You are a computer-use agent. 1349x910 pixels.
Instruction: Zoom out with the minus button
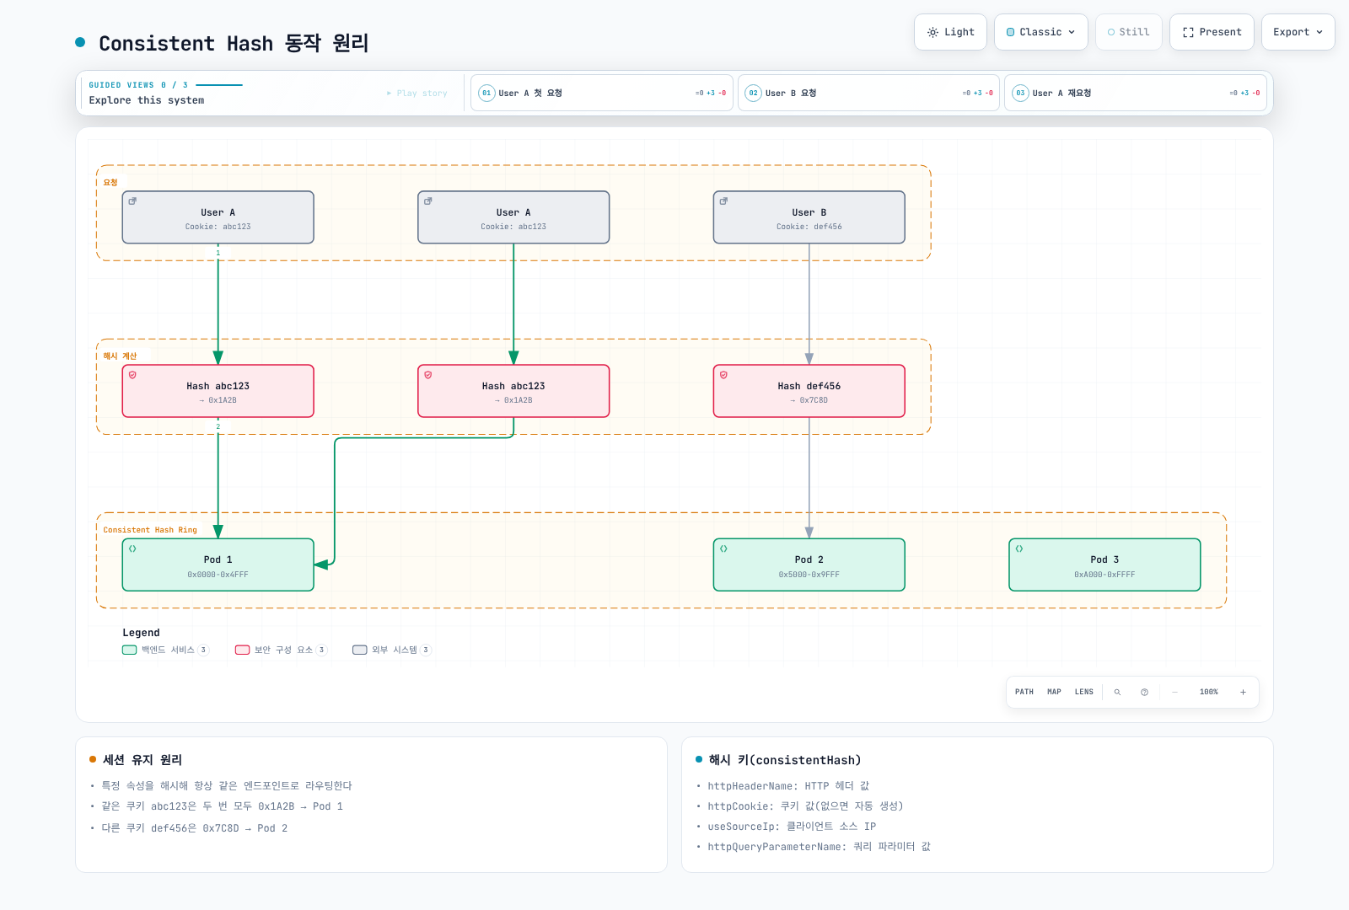[x=1174, y=692]
